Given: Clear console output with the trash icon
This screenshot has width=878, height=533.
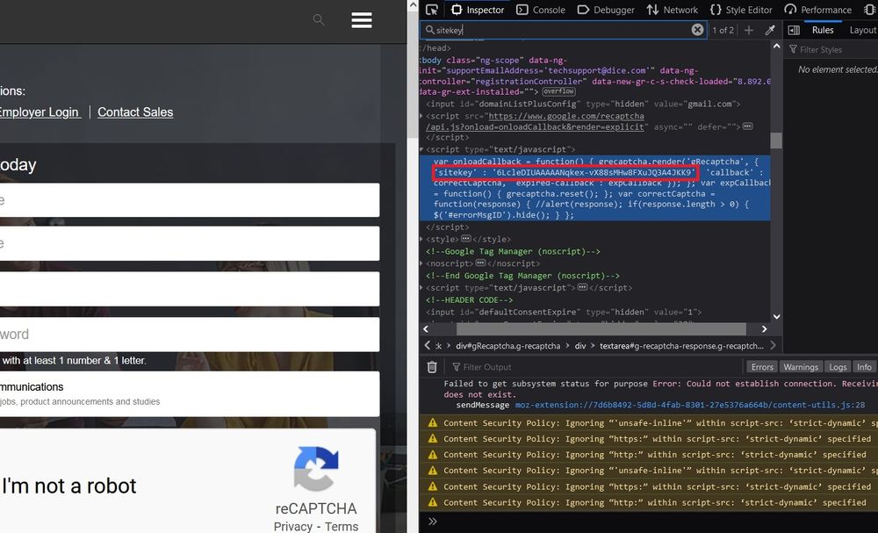Looking at the screenshot, I should point(432,367).
